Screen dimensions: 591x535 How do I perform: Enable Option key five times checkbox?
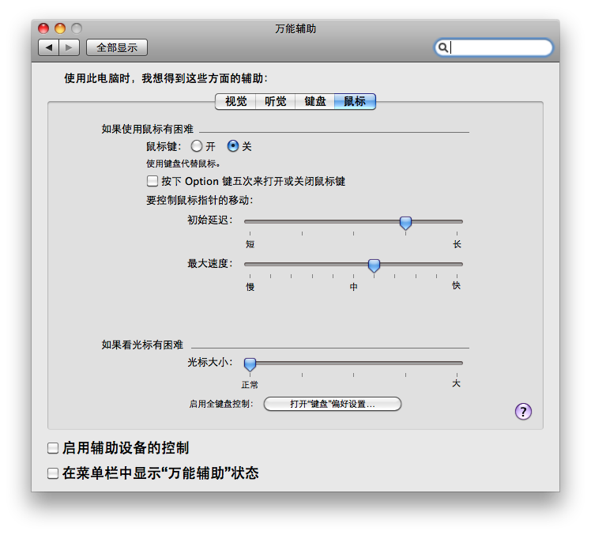pos(152,181)
